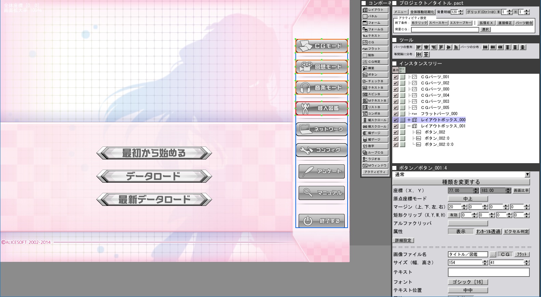The image size is (541, 297).
Task: Select the フラット component
Action: point(375,49)
